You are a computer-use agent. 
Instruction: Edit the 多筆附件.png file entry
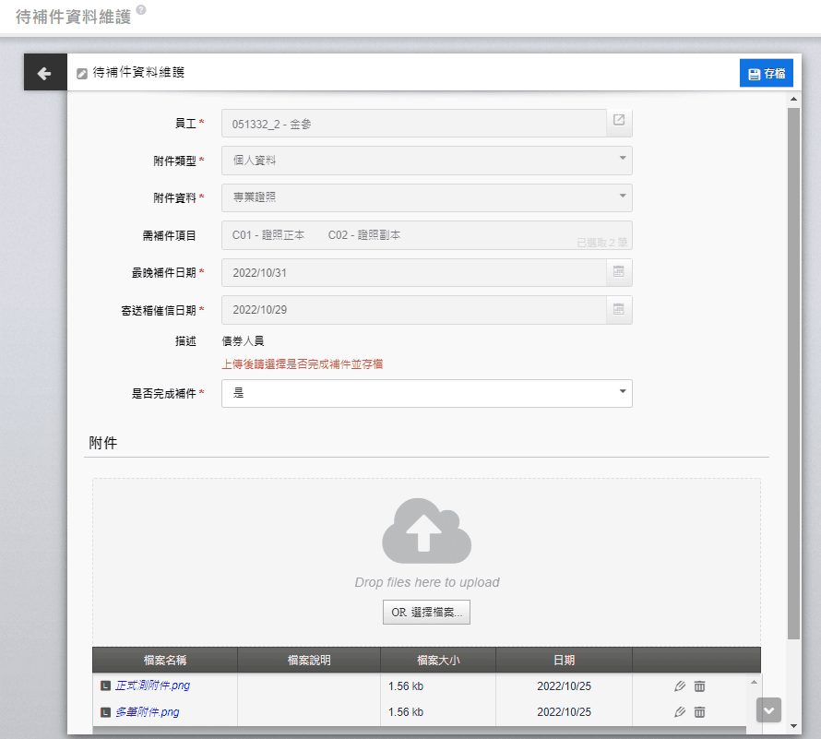(x=680, y=711)
